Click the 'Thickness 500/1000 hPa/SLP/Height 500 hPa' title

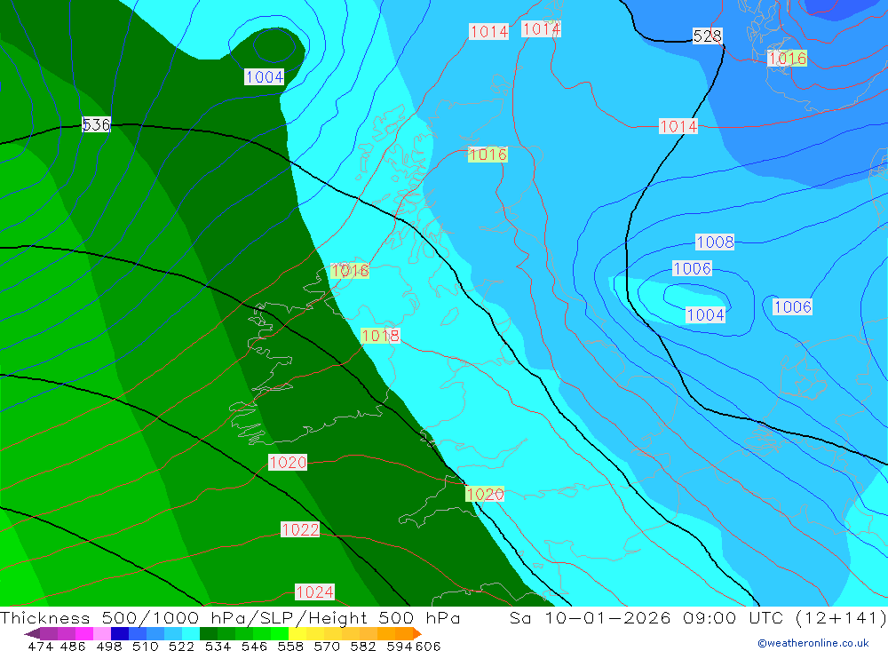(230, 617)
